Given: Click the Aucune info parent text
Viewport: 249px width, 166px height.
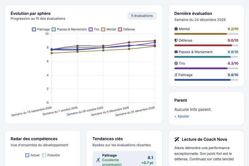Looking at the screenshot, I should (193, 109).
